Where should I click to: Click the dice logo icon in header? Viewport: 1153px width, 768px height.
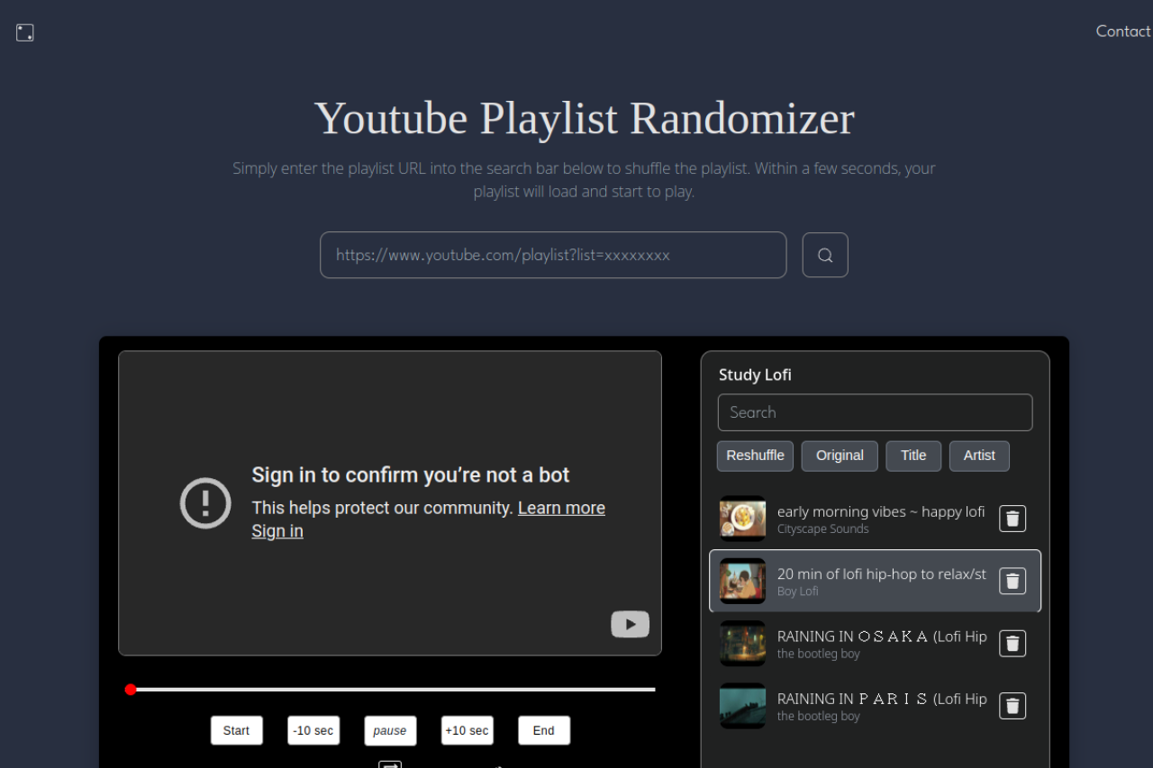click(25, 32)
